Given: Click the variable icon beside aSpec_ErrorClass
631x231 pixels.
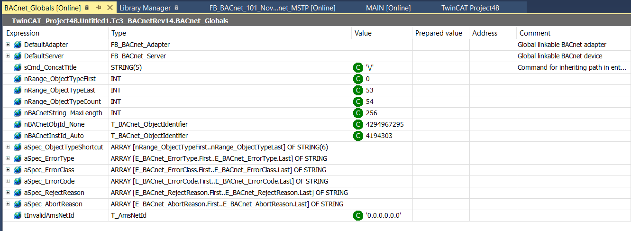Looking at the screenshot, I should point(18,170).
